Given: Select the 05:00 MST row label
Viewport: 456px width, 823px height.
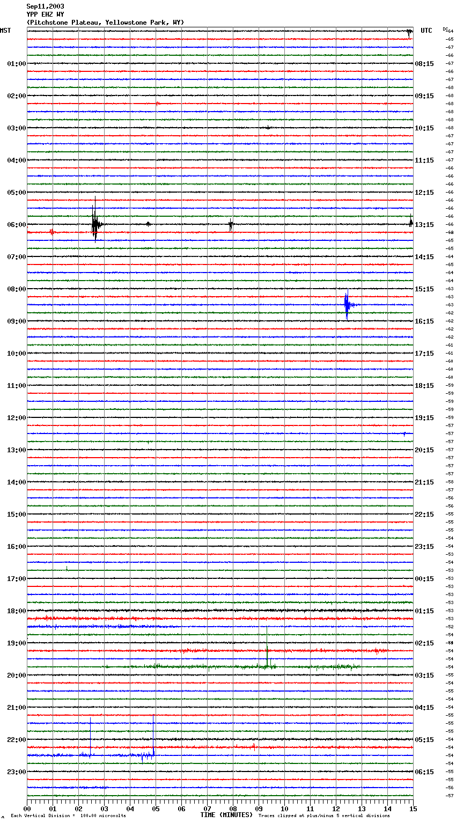Looking at the screenshot, I should point(17,193).
